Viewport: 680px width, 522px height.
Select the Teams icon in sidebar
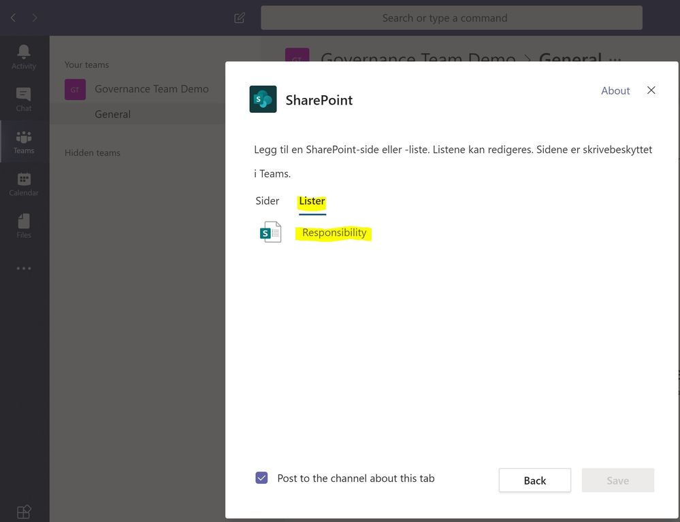point(24,141)
